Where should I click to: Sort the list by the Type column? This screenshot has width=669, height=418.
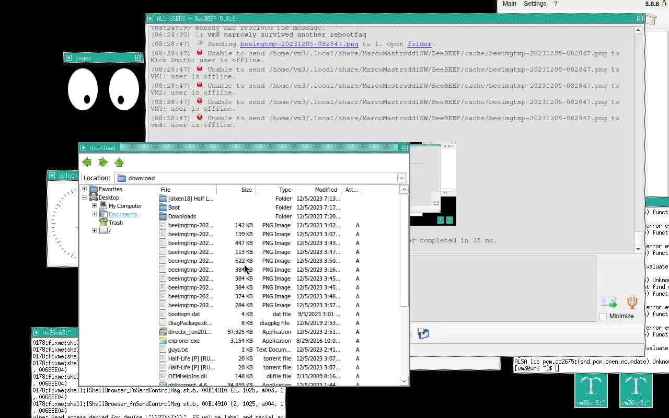pos(275,190)
